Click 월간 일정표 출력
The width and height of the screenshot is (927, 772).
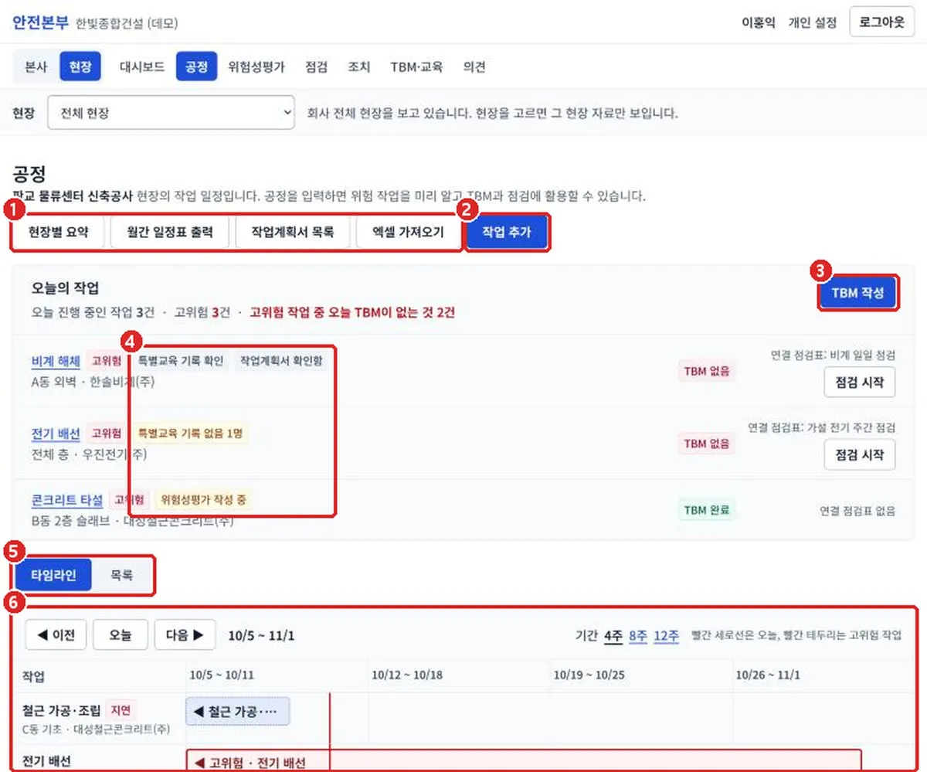(169, 232)
